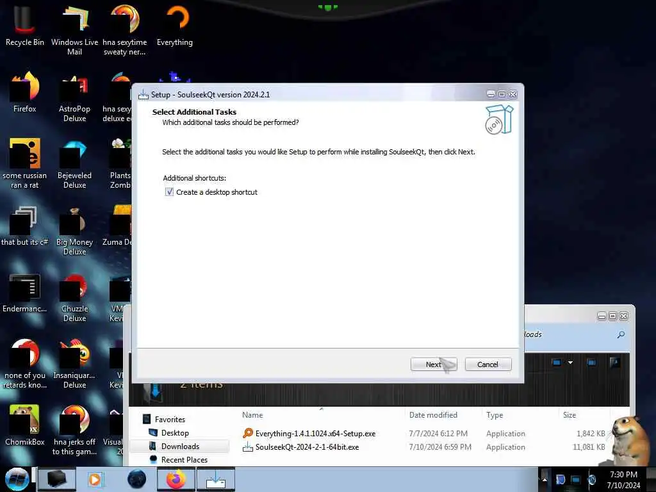
Task: Cancel the SoulseekQt installation
Action: pos(488,365)
